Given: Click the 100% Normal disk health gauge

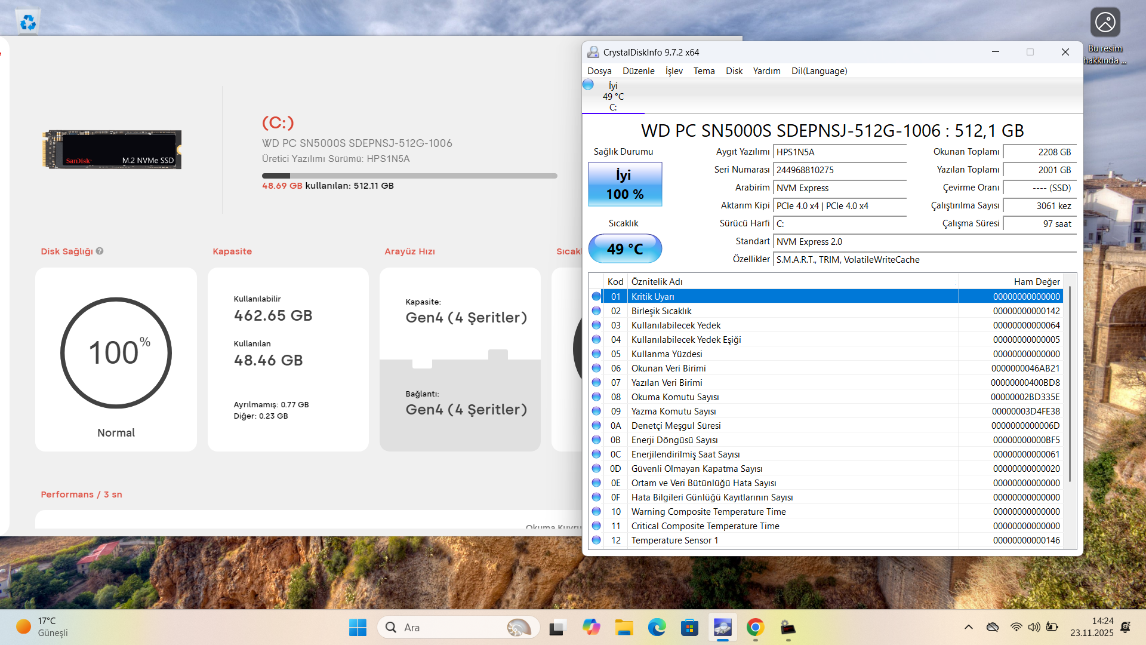Looking at the screenshot, I should click(116, 353).
